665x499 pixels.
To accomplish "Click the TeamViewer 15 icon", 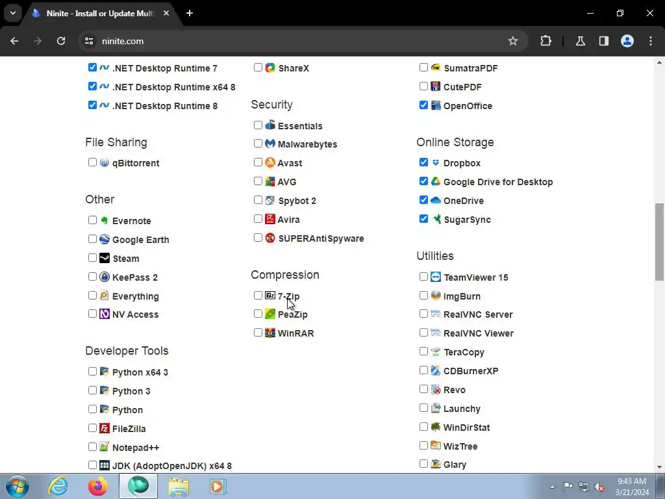I will (436, 277).
